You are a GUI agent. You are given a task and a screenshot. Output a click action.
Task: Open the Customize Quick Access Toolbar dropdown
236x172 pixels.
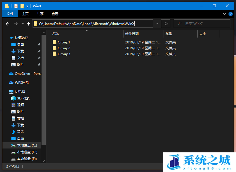pyautogui.click(x=28, y=6)
